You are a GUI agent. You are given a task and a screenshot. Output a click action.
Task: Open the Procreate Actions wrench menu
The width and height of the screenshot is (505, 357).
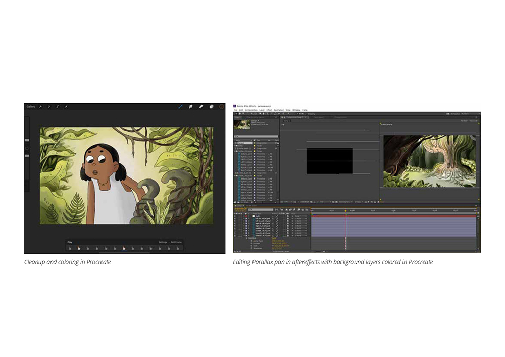pyautogui.click(x=40, y=107)
